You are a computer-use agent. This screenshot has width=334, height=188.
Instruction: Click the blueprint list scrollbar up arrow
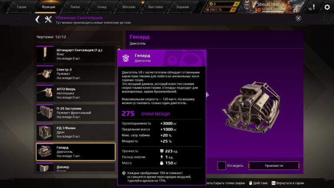point(119,46)
